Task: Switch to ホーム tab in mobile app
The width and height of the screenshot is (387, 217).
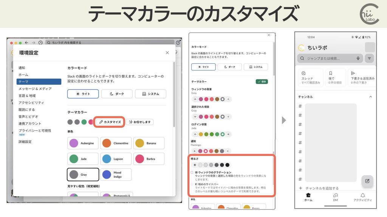Action: point(308,197)
